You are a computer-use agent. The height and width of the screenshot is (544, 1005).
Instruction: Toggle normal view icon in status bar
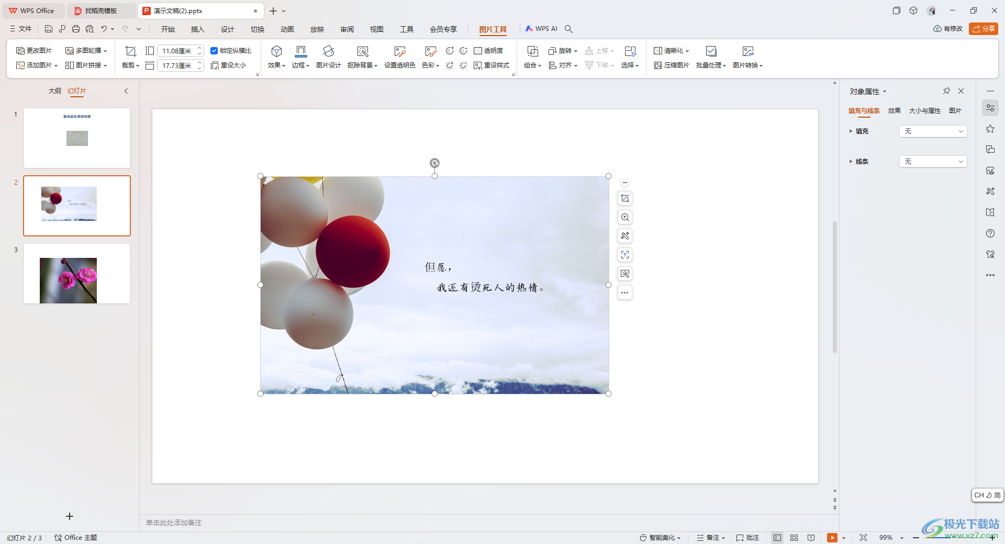[777, 538]
